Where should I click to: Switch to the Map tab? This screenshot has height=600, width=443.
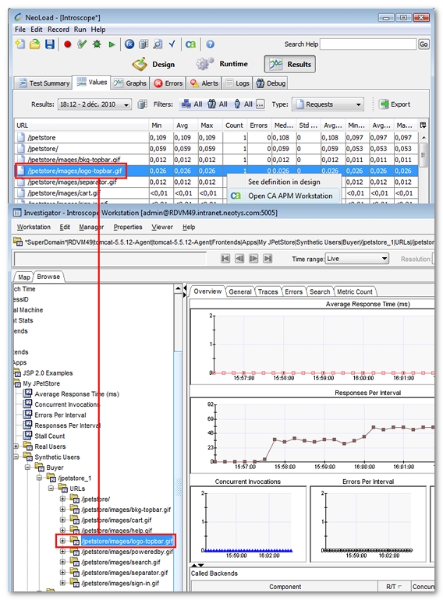click(23, 277)
